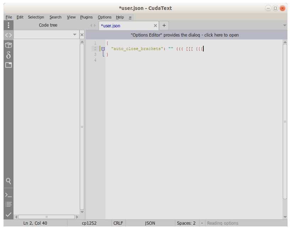This screenshot has height=230, width=291.
Task: Expand the Code tree dropdown list
Action: pos(75,35)
